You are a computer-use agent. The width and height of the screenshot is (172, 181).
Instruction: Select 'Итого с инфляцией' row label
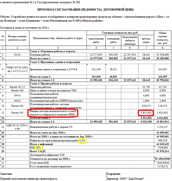pos(41,144)
